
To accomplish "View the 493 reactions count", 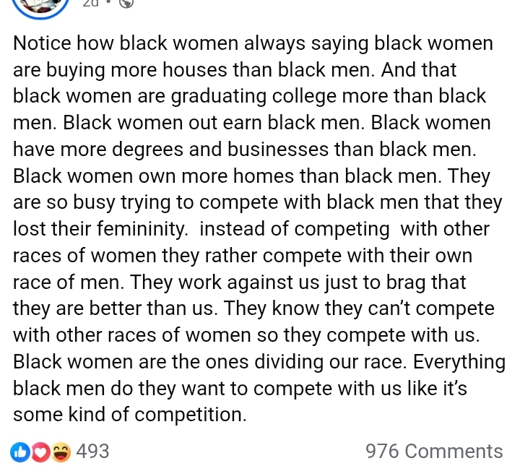I will [92, 452].
